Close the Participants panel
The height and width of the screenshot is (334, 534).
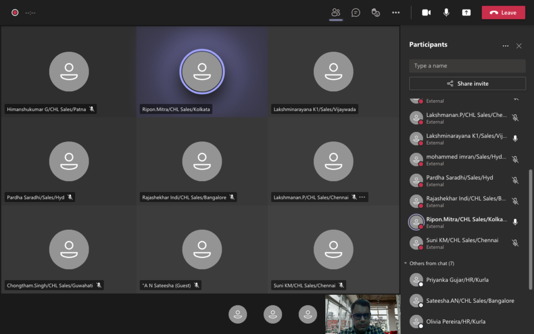519,46
